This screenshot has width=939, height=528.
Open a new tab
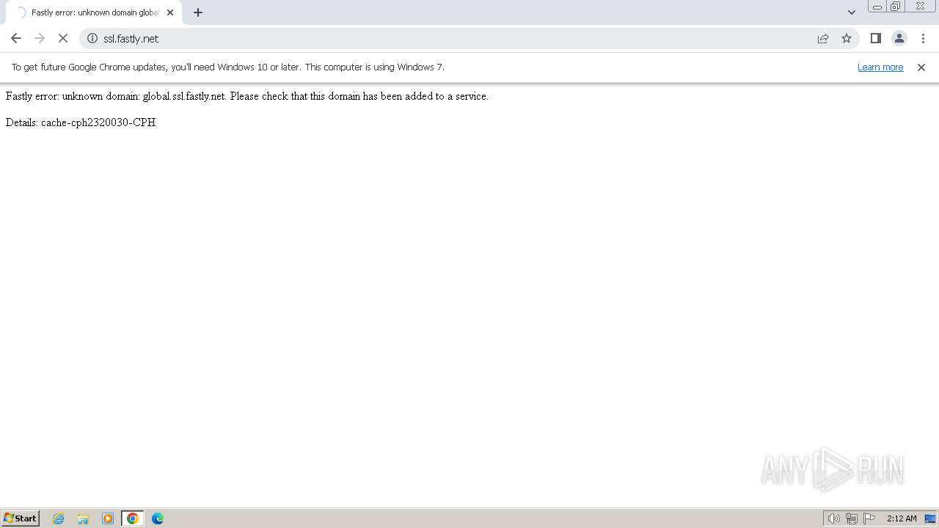(x=198, y=12)
